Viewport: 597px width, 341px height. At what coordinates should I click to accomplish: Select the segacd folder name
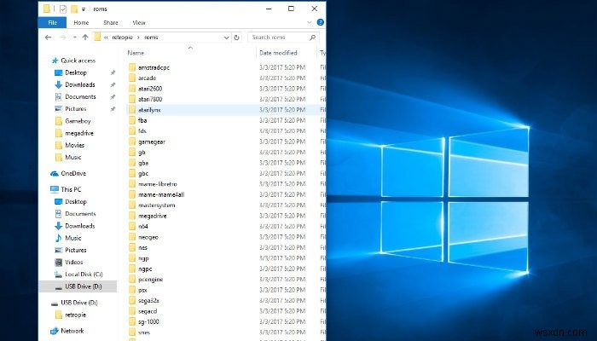pos(148,311)
